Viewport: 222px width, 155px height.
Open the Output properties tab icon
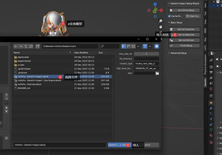coord(211,72)
